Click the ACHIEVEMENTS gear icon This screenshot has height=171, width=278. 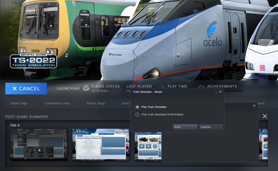coord(201,87)
